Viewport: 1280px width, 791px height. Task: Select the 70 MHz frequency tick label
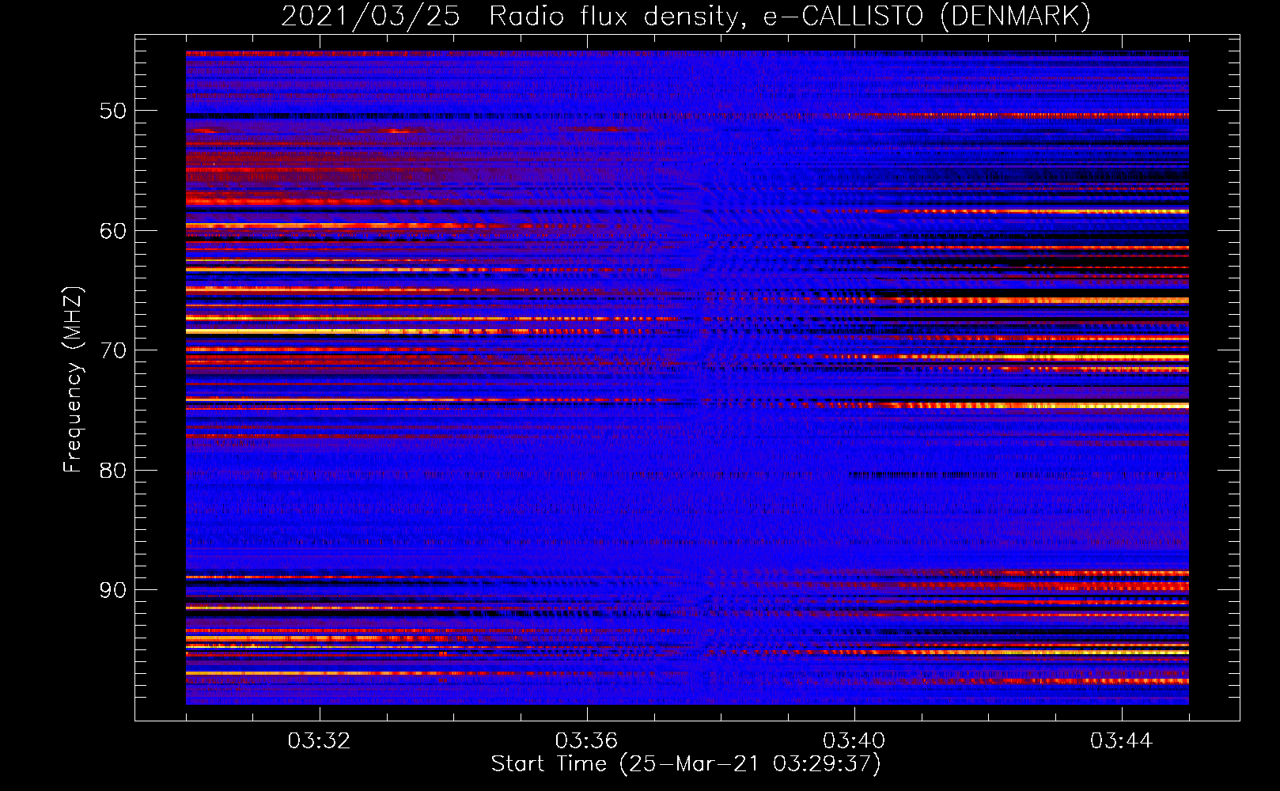click(112, 350)
